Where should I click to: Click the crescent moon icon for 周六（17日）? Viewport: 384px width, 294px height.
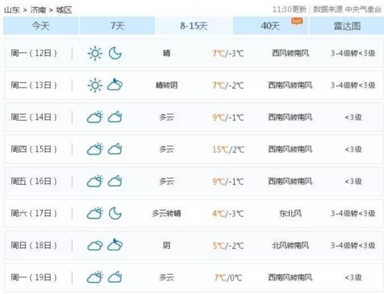[x=115, y=213]
